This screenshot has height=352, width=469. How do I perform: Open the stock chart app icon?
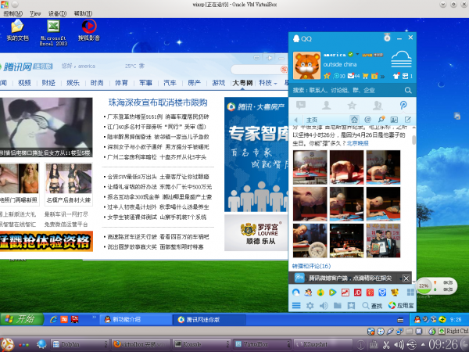click(345, 293)
